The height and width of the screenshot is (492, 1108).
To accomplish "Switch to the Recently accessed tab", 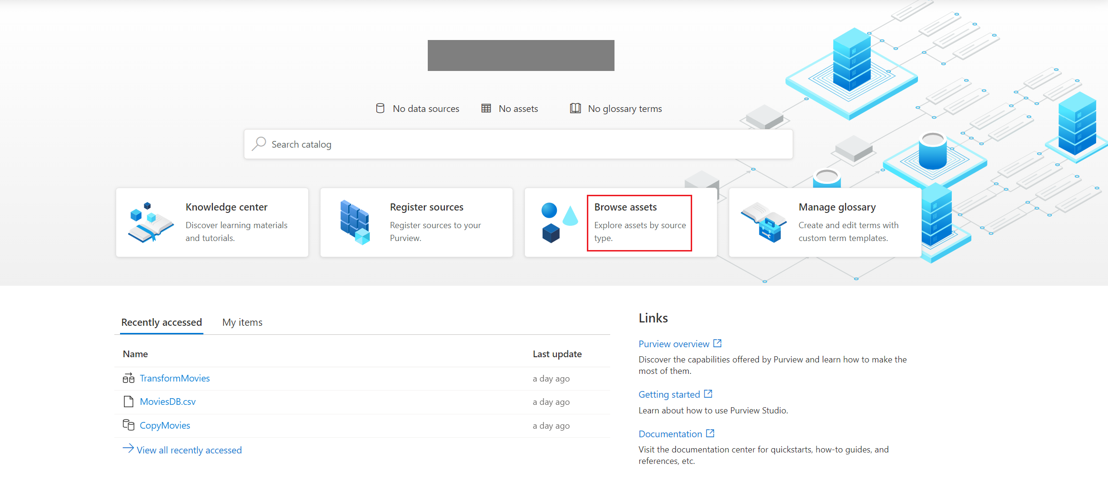I will click(161, 322).
